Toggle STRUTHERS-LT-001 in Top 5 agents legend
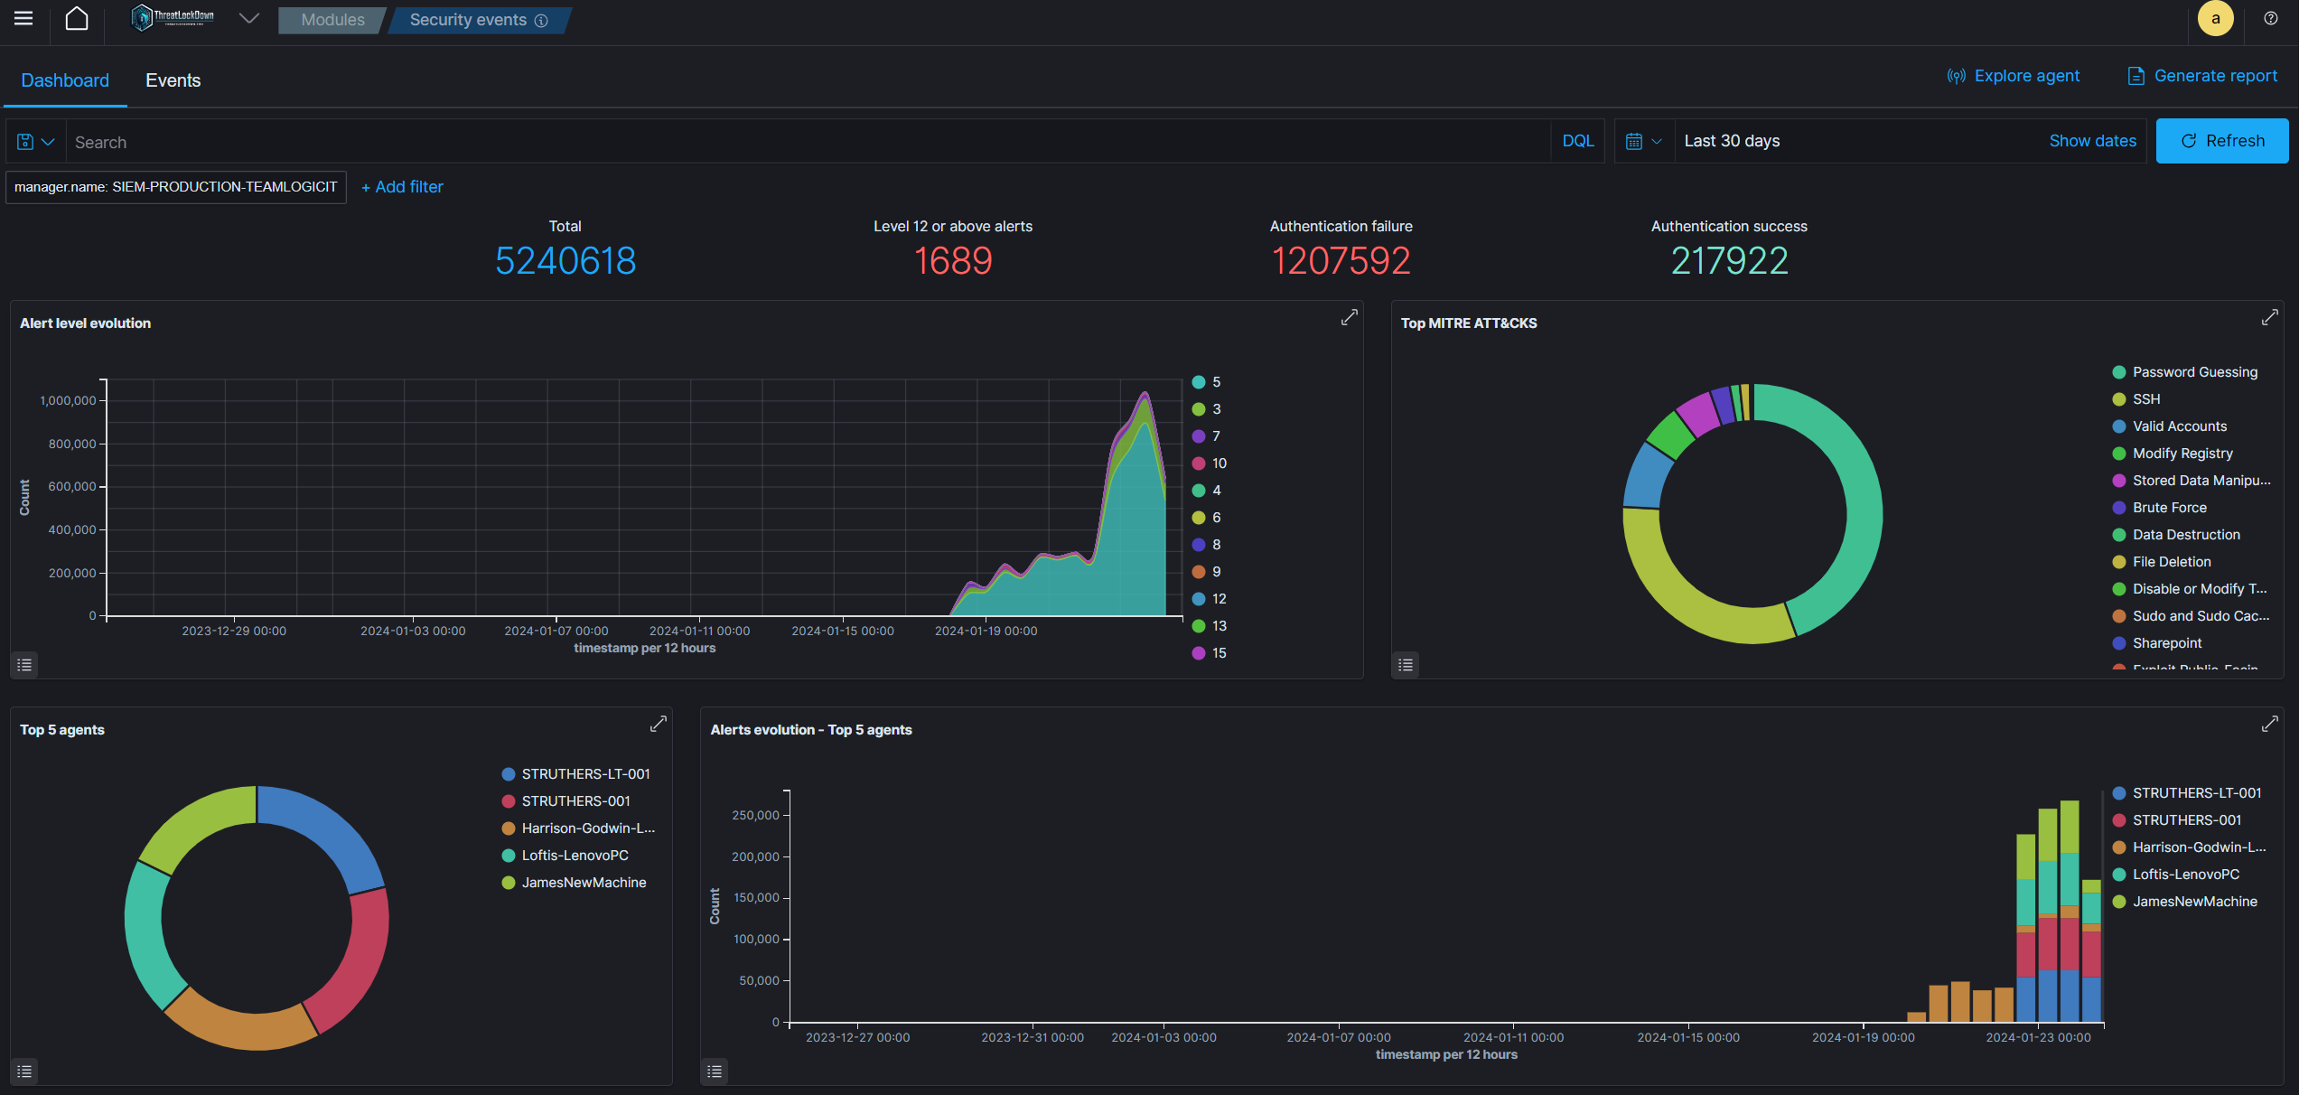The image size is (2299, 1095). click(x=575, y=774)
